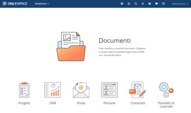
Task: Open the payments dollar icon
Action: tap(122, 4)
